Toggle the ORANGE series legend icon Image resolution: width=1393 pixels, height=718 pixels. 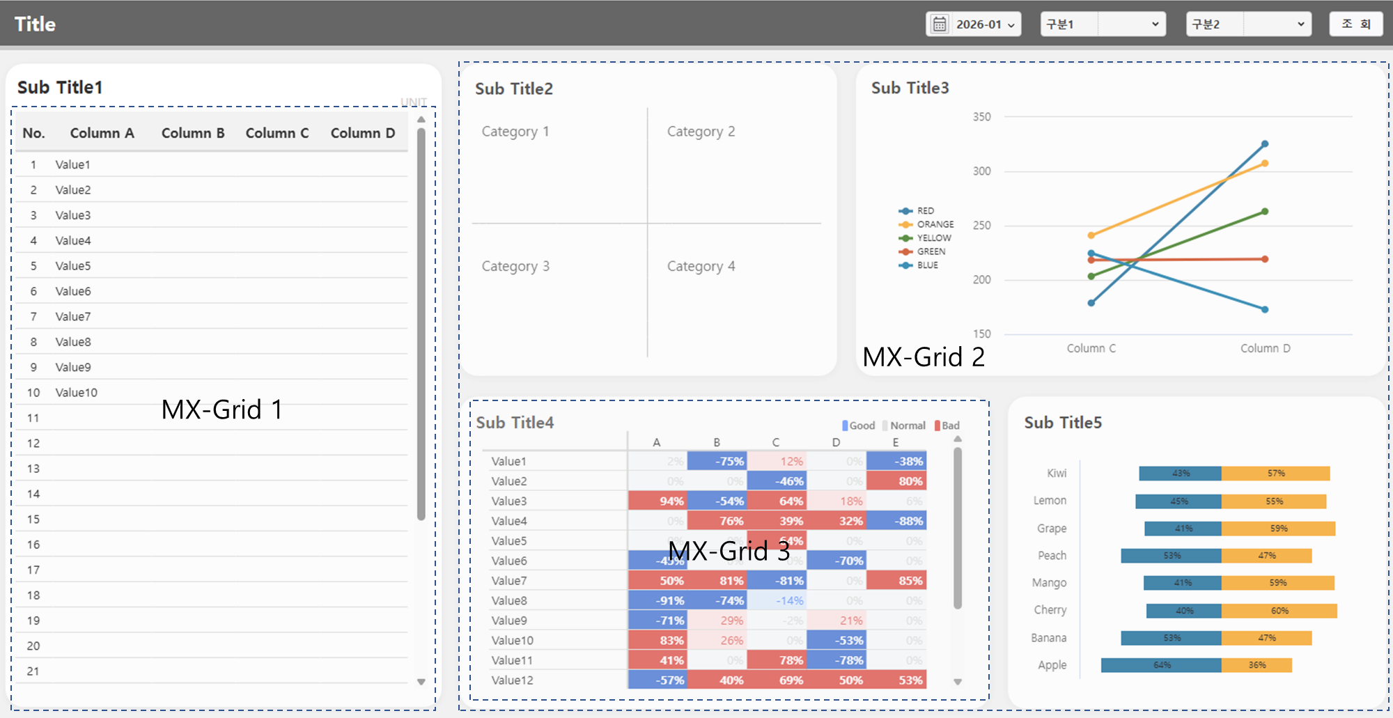[905, 224]
